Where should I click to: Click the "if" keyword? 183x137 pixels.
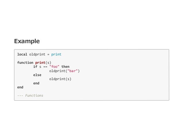tap(35, 67)
